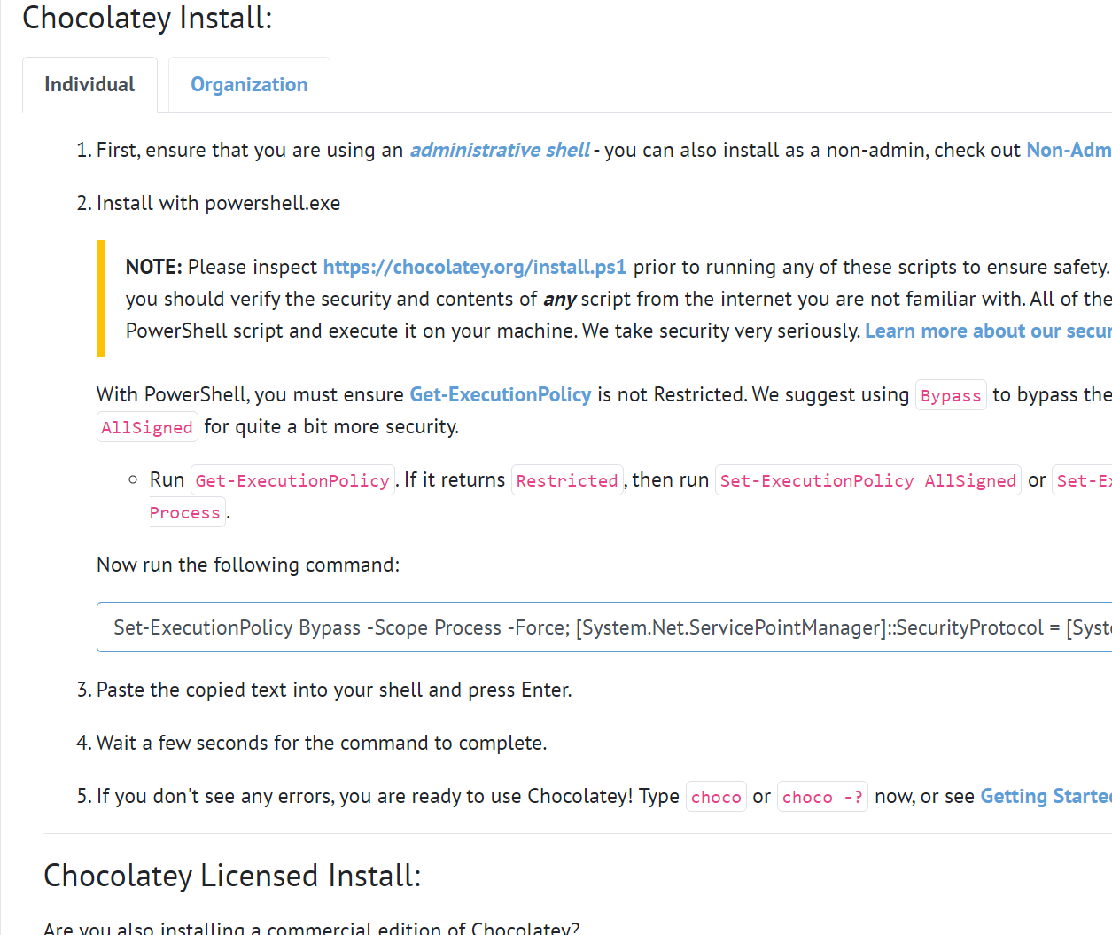Click the commercial edition question text
Image resolution: width=1112 pixels, height=935 pixels.
click(x=312, y=927)
